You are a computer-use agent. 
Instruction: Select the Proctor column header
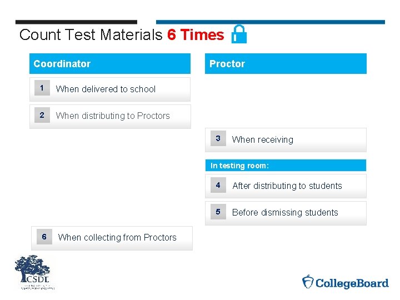tap(286, 64)
